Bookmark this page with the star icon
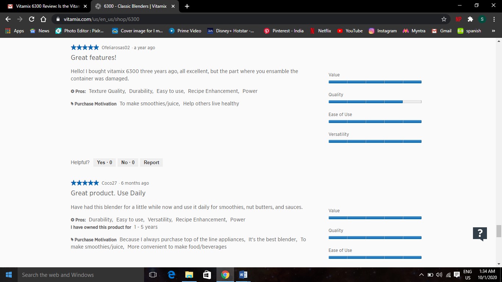 click(444, 19)
